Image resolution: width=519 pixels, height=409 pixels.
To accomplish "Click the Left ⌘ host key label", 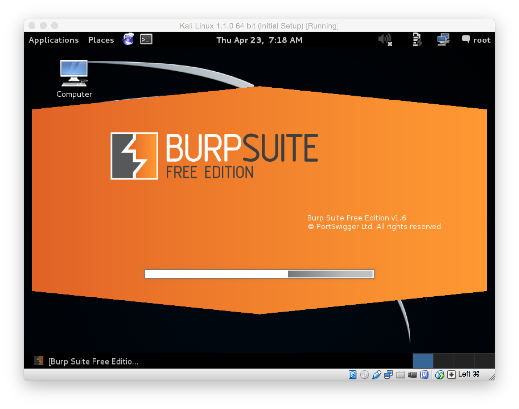I will [x=469, y=374].
